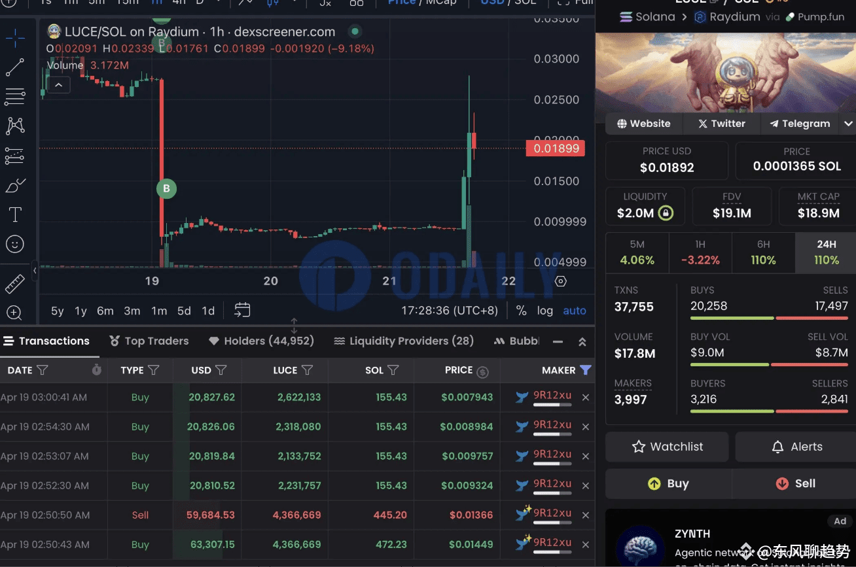Enable auto scale for the chart
Screen dimensions: 856x567
pos(575,311)
